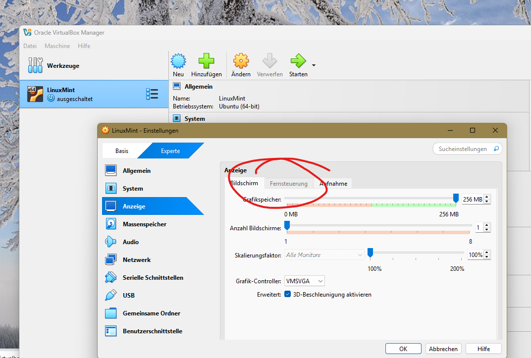Open the Datei menu
The height and width of the screenshot is (358, 531).
tap(30, 46)
